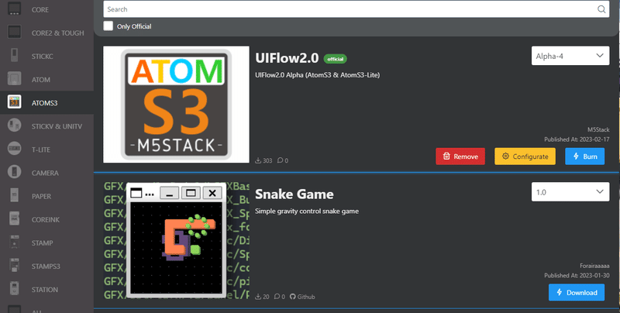Image resolution: width=620 pixels, height=313 pixels.
Task: Click Snake Game comments bubble icon
Action: (277, 297)
